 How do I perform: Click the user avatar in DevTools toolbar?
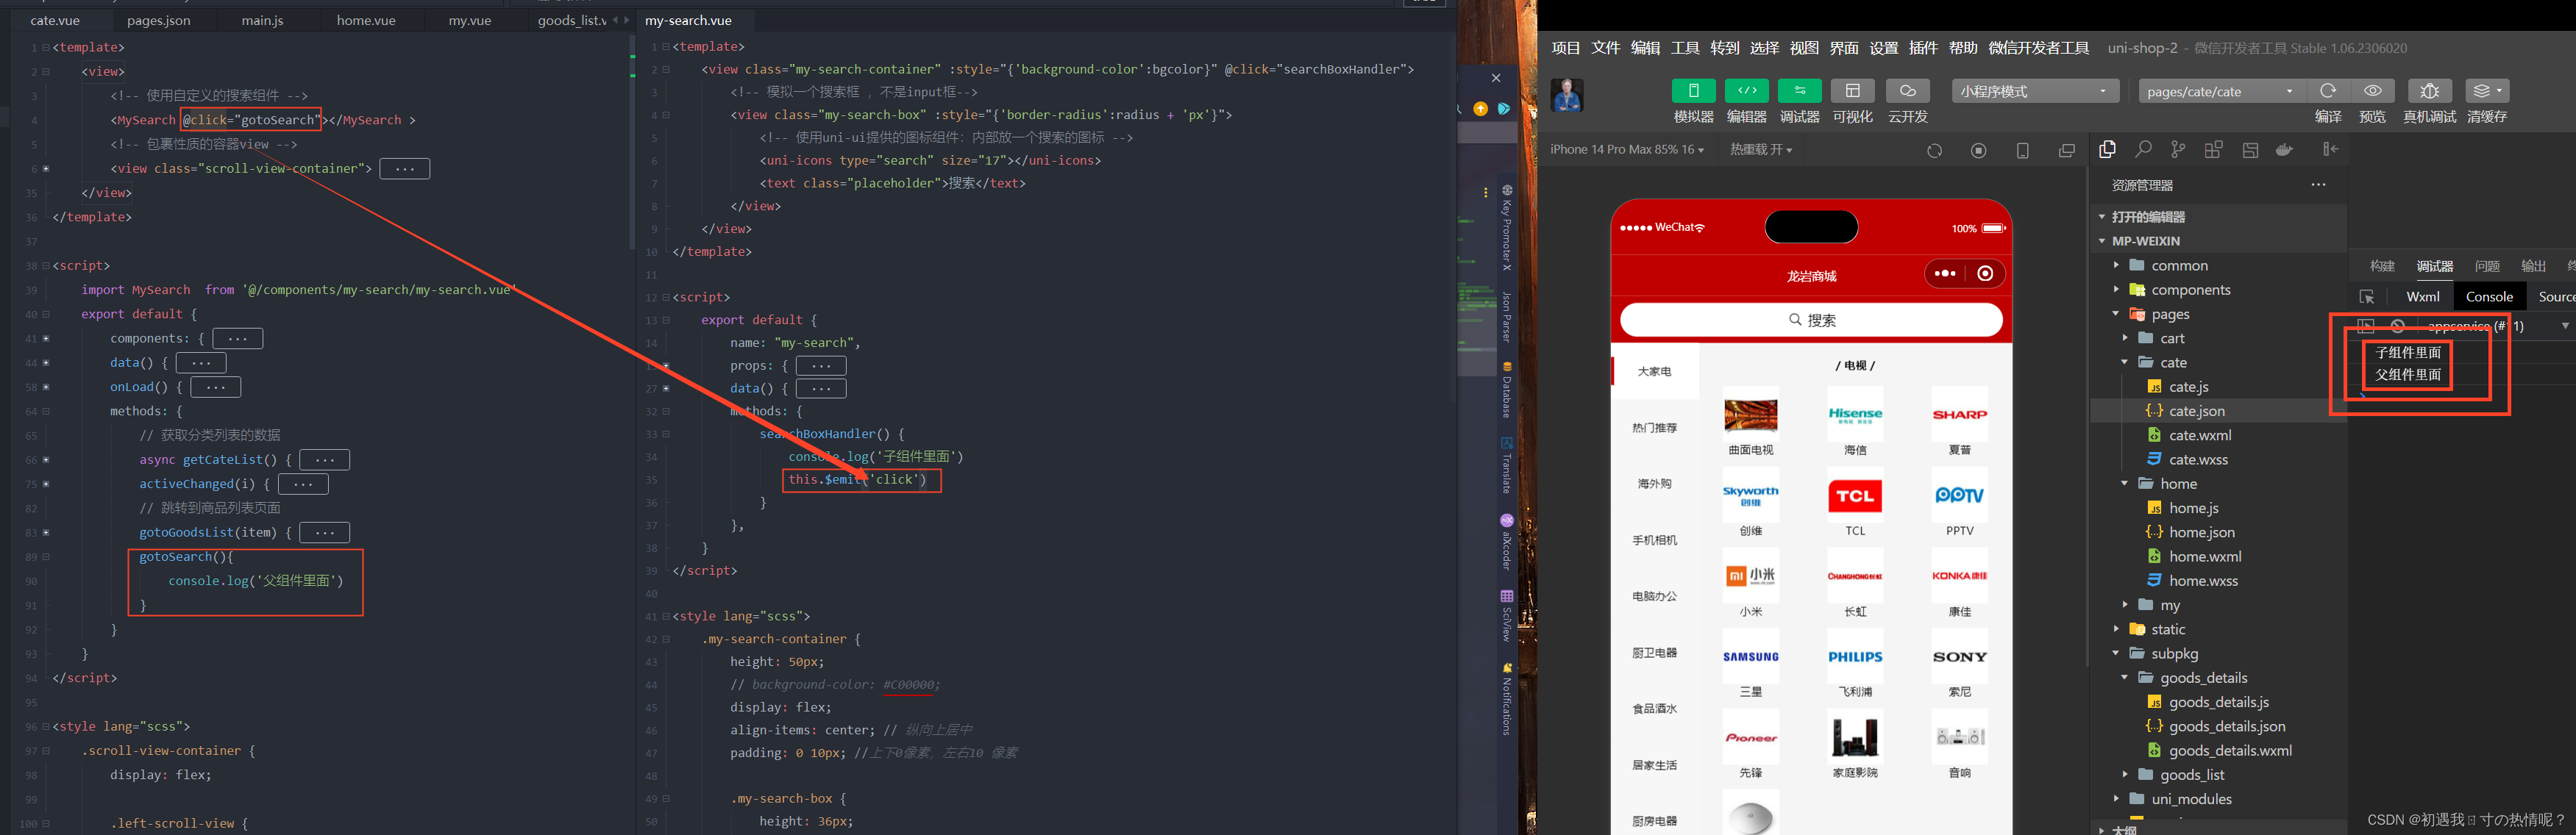1566,95
